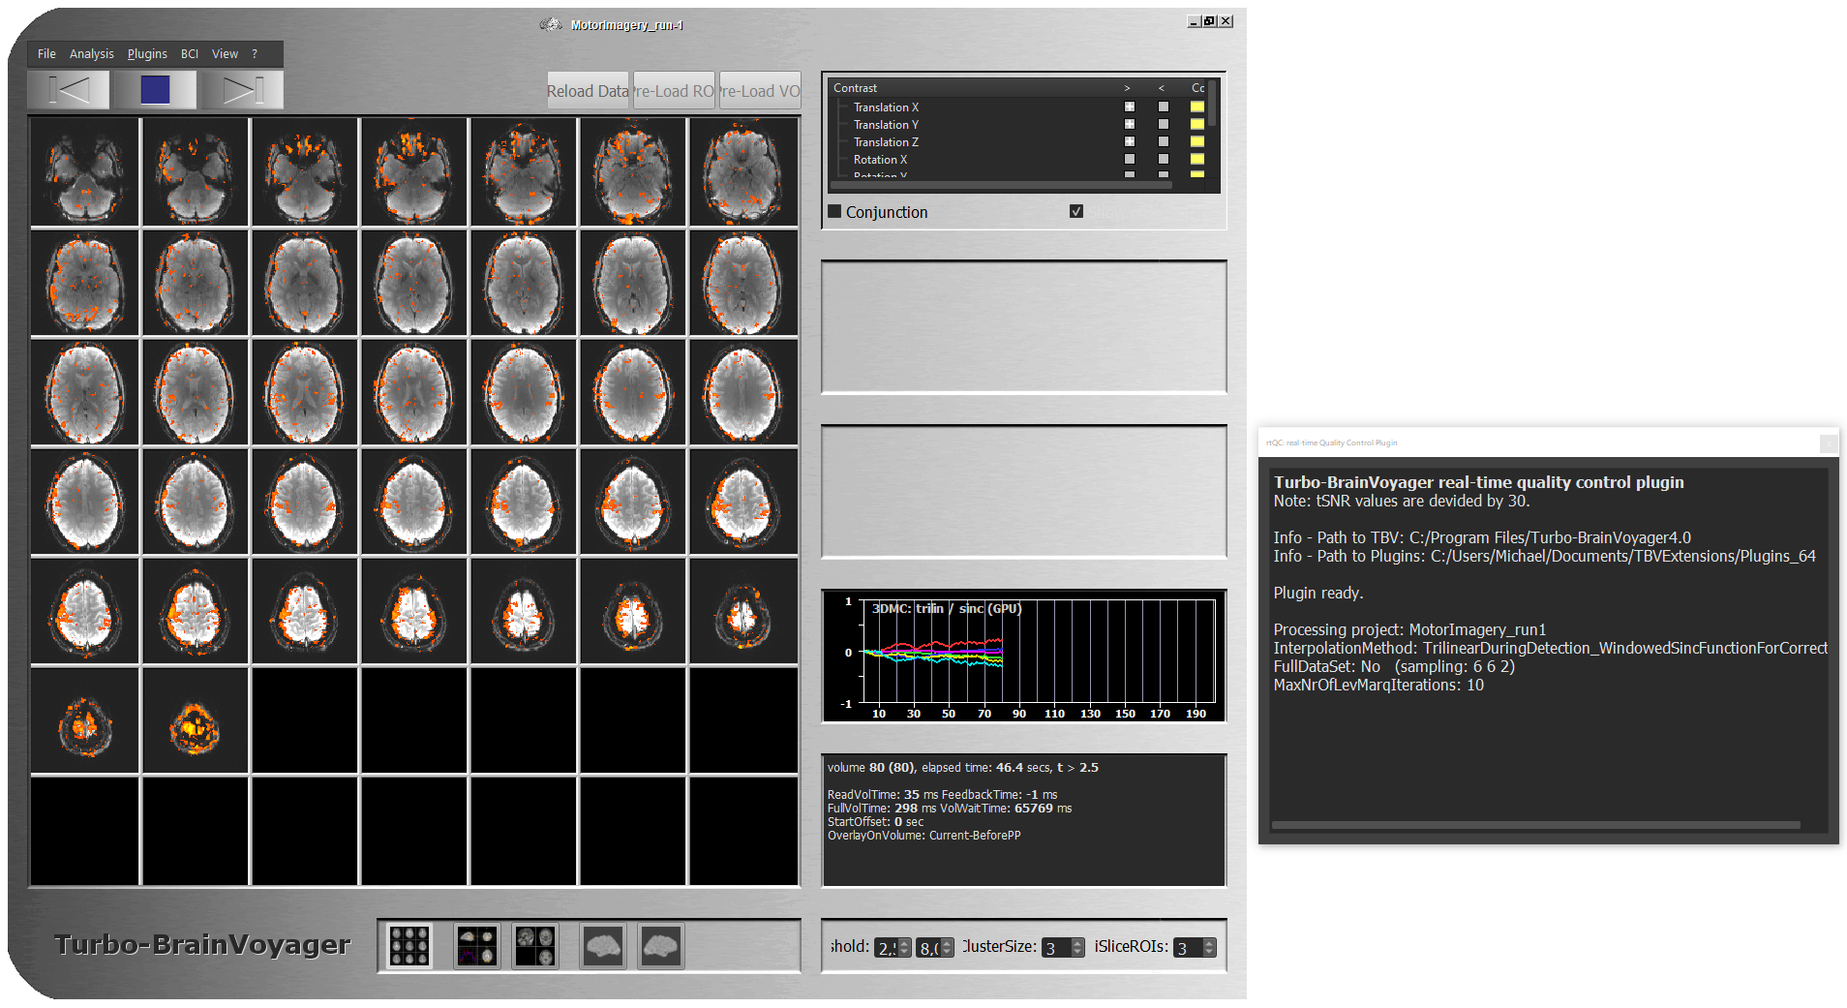The width and height of the screenshot is (1847, 1008).
Task: Click the first brain slice thumbnail
Action: (x=85, y=172)
